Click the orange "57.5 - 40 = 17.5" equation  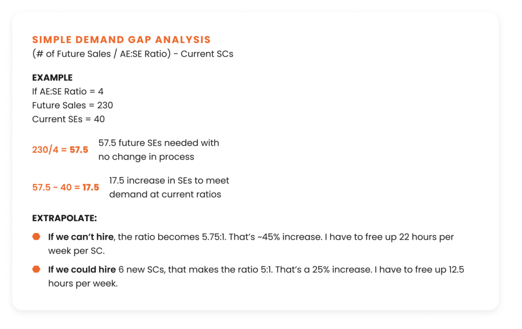point(66,187)
